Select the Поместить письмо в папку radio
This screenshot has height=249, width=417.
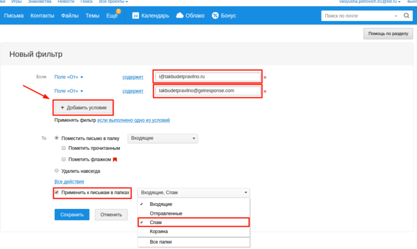(57, 139)
